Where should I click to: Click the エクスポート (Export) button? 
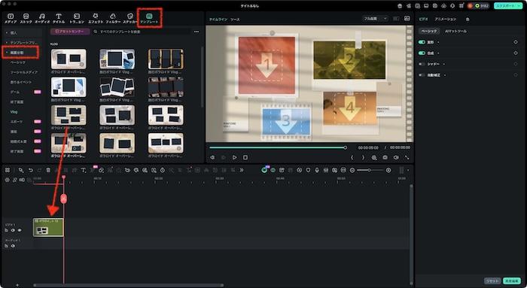pos(508,6)
